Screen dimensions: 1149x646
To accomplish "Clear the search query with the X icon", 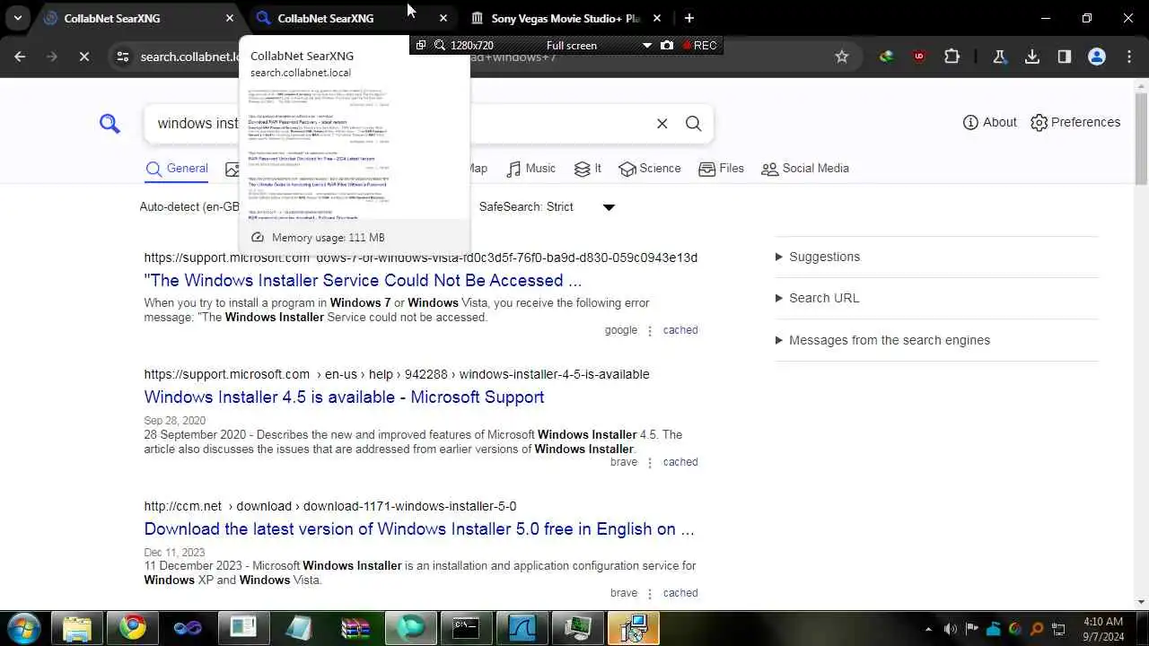I will tap(662, 124).
